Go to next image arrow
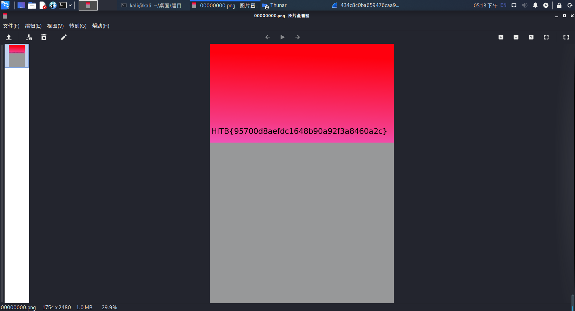 (298, 37)
